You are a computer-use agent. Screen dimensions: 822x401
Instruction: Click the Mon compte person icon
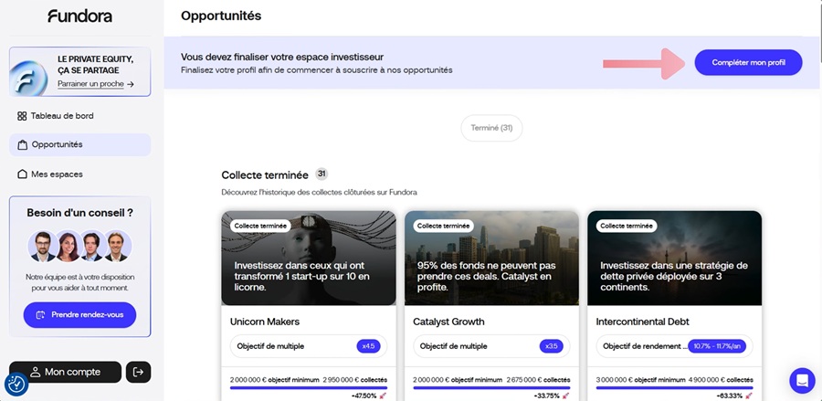tap(35, 372)
